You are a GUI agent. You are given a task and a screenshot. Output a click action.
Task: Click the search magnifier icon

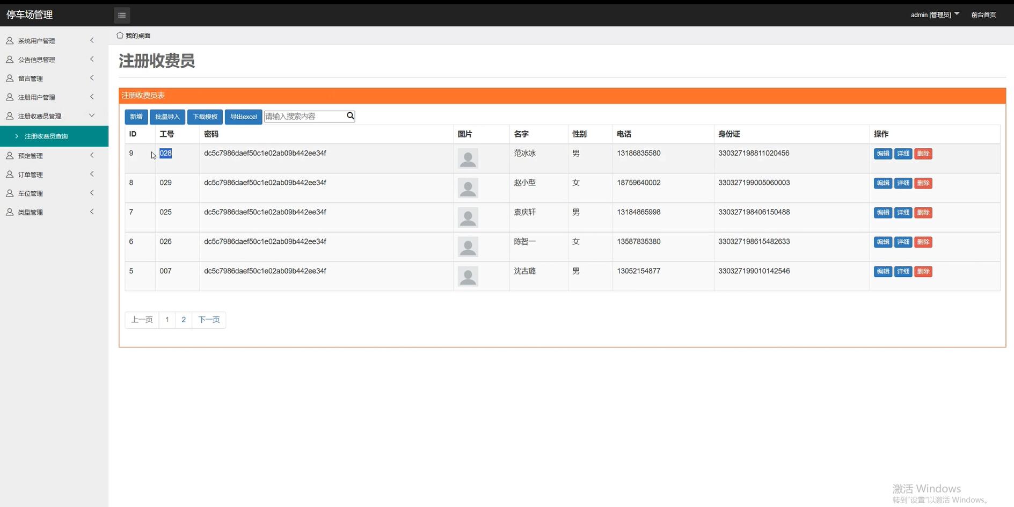coord(351,116)
